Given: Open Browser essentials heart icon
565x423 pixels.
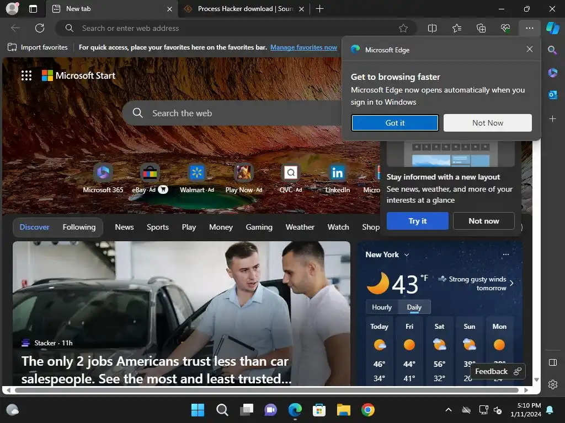Looking at the screenshot, I should [x=505, y=28].
